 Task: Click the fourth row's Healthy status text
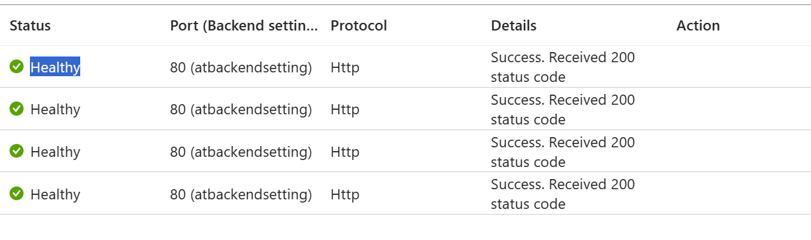pyautogui.click(x=55, y=194)
